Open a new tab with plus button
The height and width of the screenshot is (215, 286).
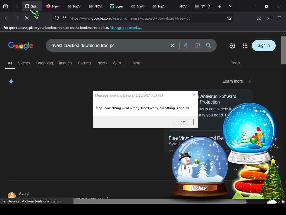[220, 6]
